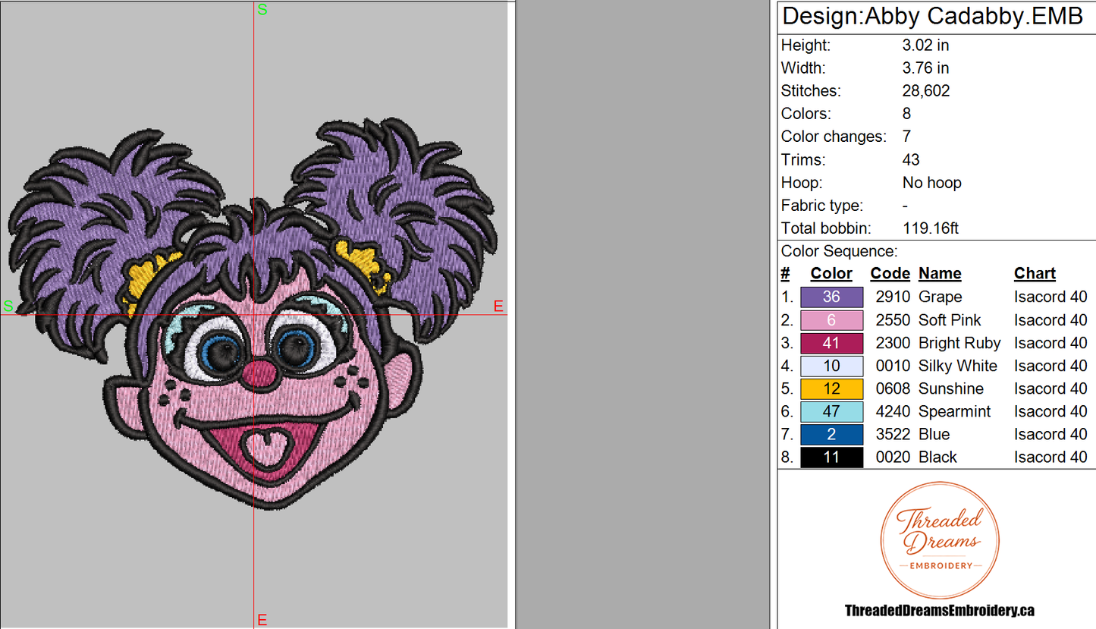1096x629 pixels.
Task: Click the thread name Silky White
Action: tap(958, 366)
